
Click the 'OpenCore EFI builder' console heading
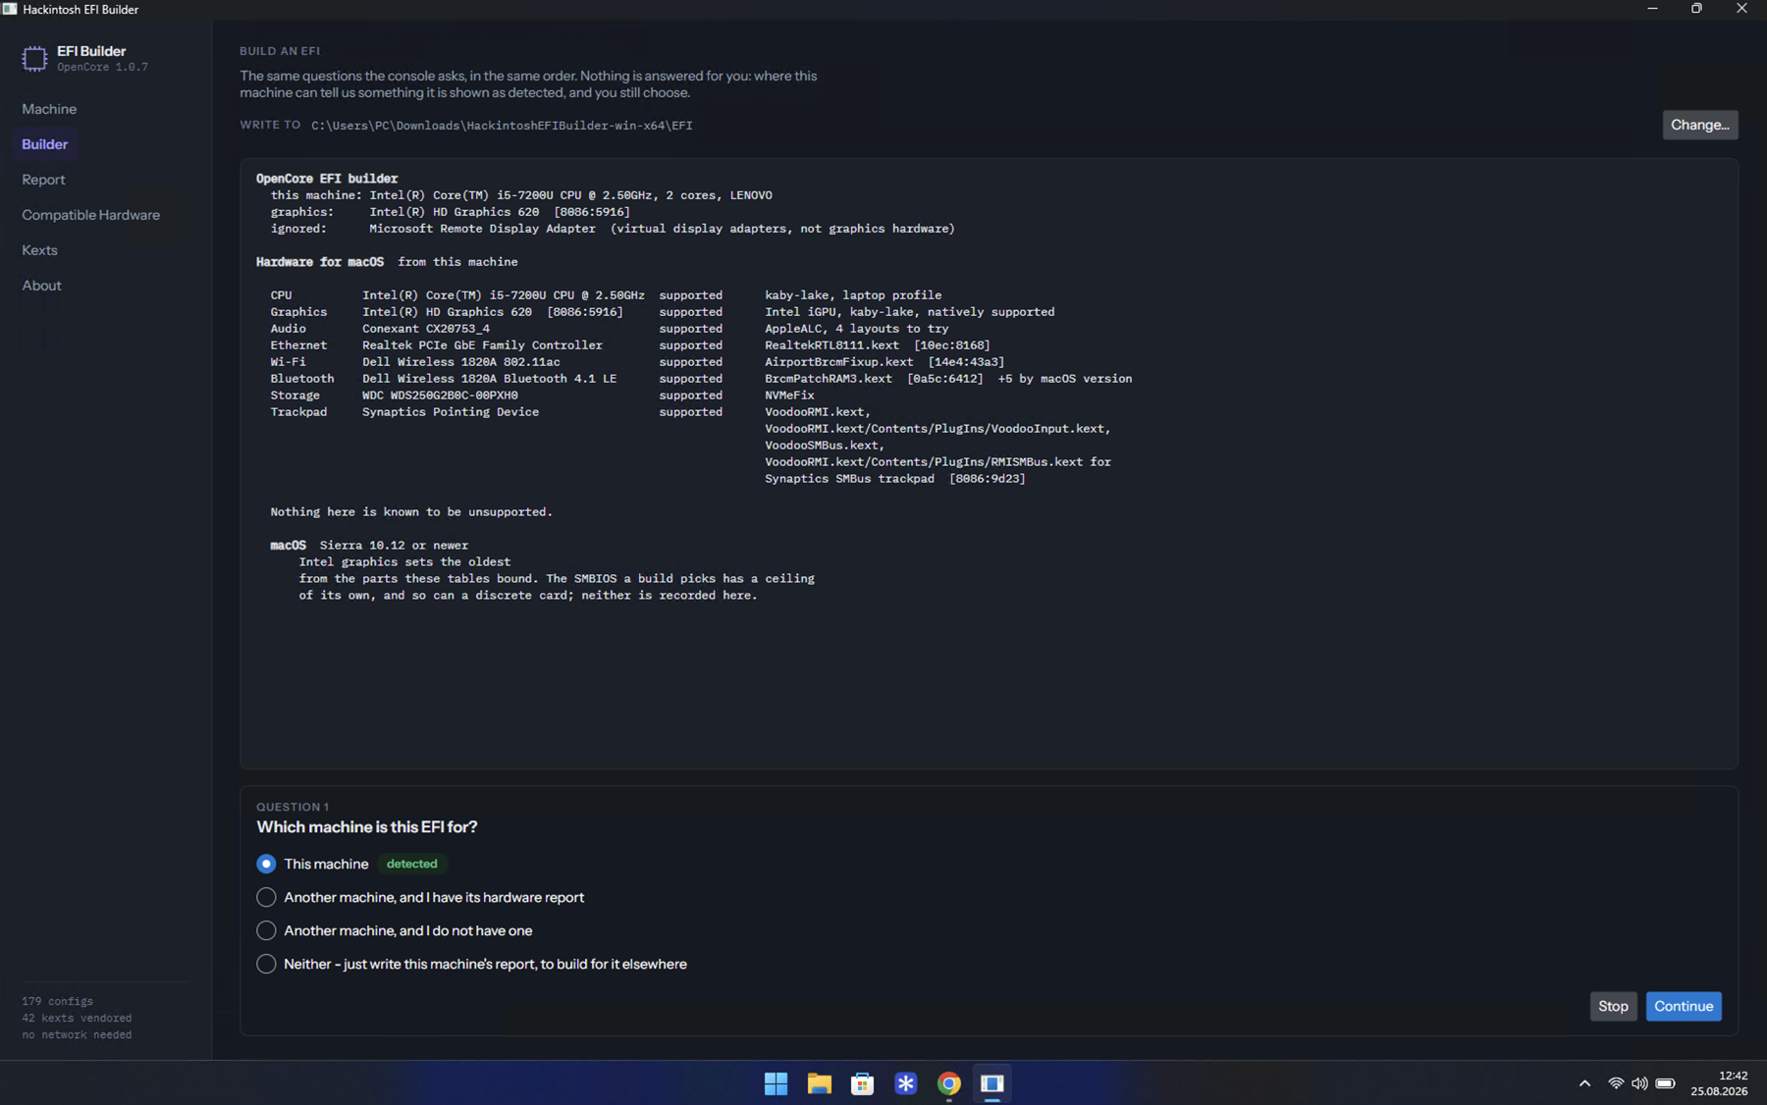coord(327,179)
